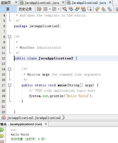Close the JavaApplication2.java tab
118x143 pixels.
click(110, 2)
